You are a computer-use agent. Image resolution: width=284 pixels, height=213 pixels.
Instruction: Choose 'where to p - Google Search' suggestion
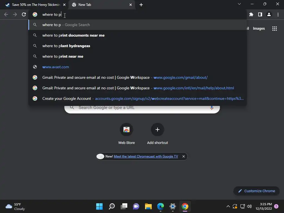pyautogui.click(x=138, y=25)
